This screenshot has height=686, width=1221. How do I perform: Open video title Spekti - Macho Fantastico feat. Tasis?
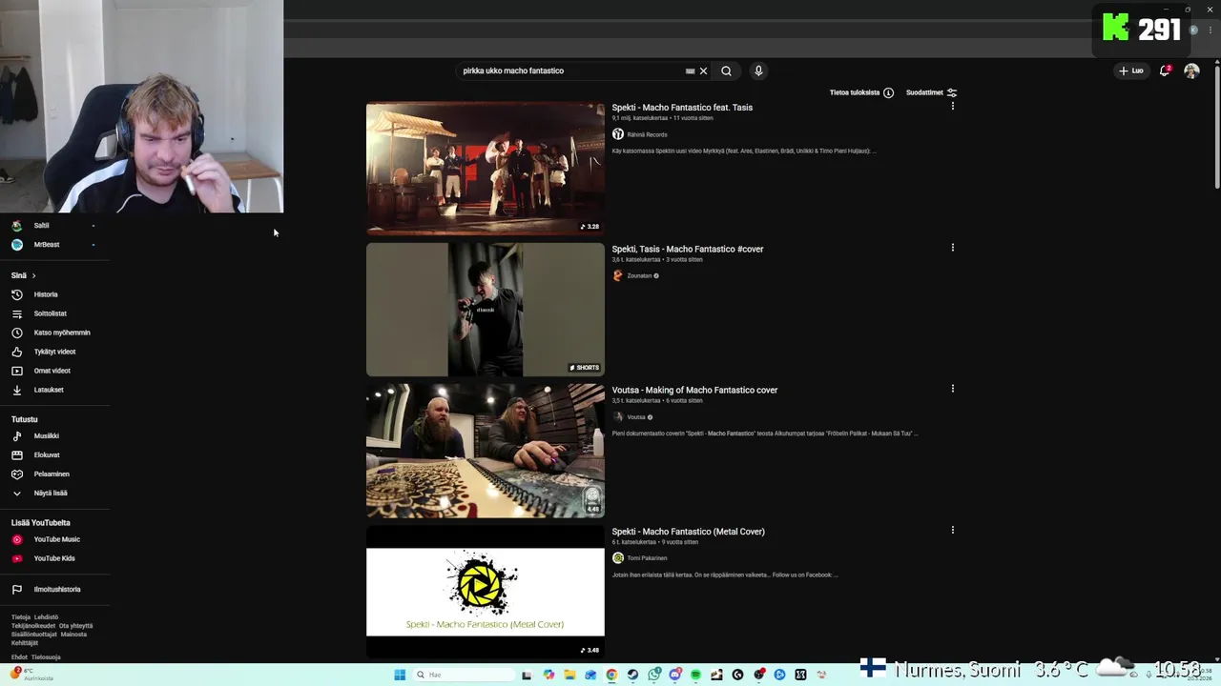coord(682,108)
